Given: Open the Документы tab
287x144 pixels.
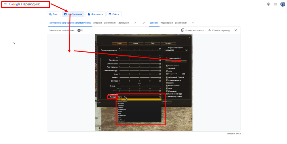Looking at the screenshot, I should pos(95,14).
